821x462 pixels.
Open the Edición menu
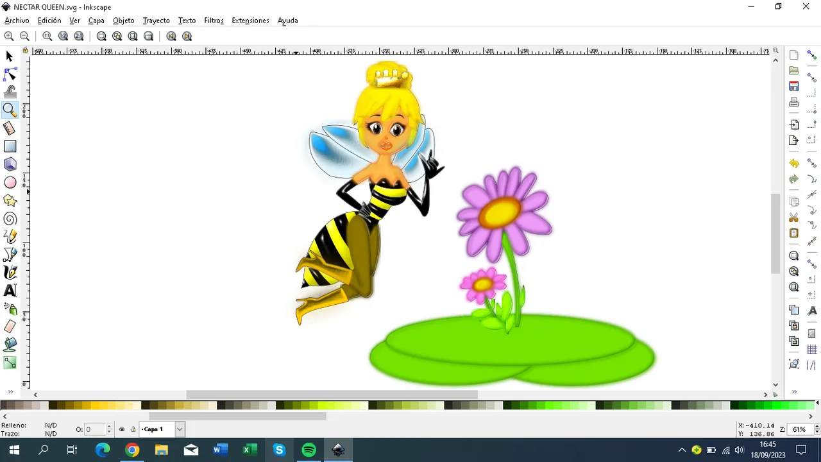pos(49,21)
